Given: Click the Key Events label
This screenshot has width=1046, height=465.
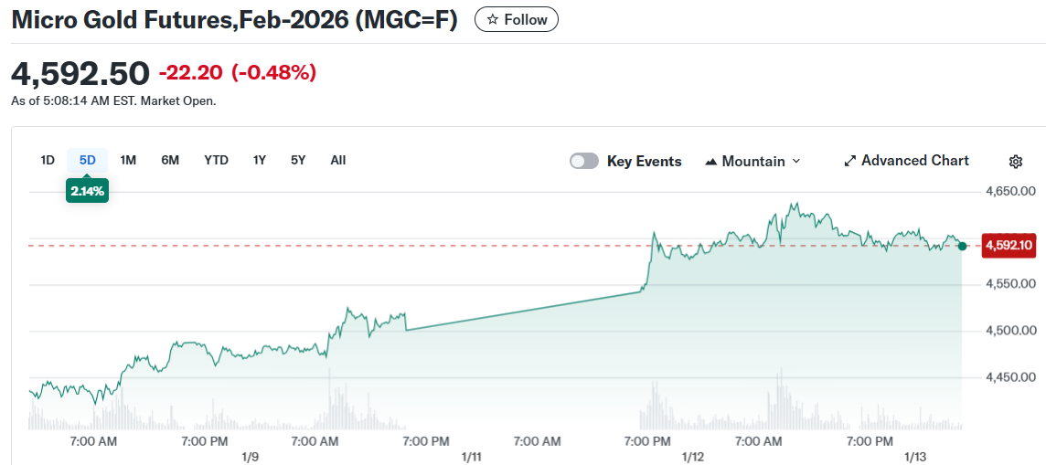Looking at the screenshot, I should pos(645,162).
